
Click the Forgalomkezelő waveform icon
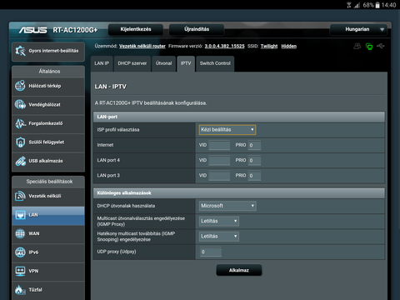[20, 123]
